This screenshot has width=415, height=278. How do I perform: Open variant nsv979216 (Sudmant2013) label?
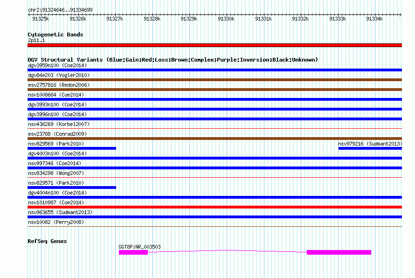370,144
